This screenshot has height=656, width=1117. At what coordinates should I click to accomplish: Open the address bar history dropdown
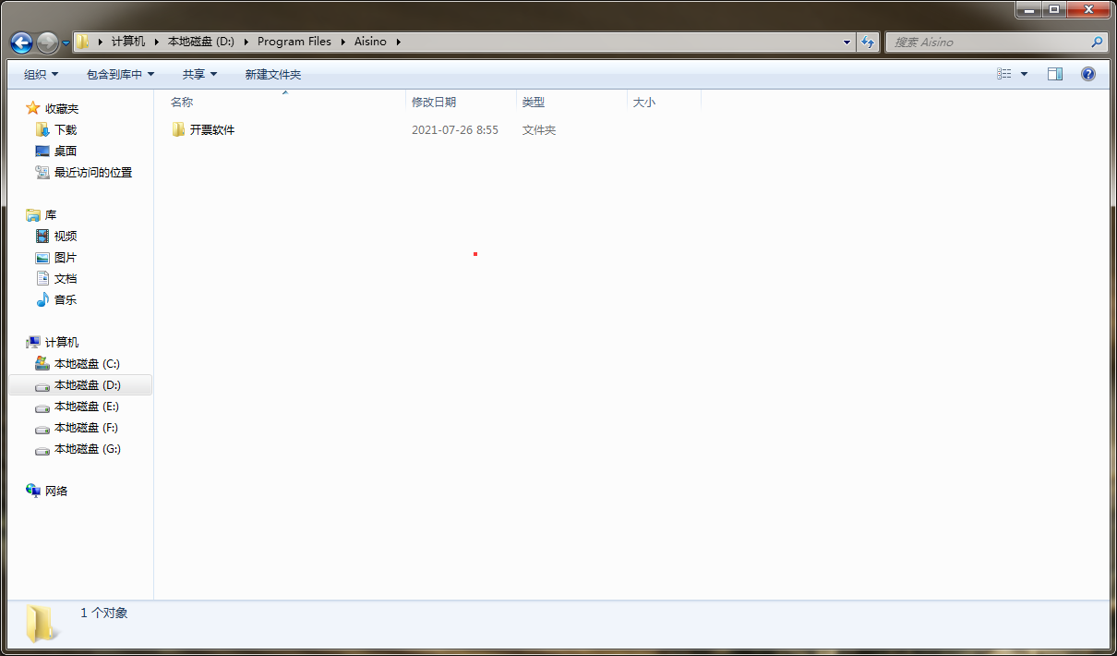pyautogui.click(x=847, y=42)
